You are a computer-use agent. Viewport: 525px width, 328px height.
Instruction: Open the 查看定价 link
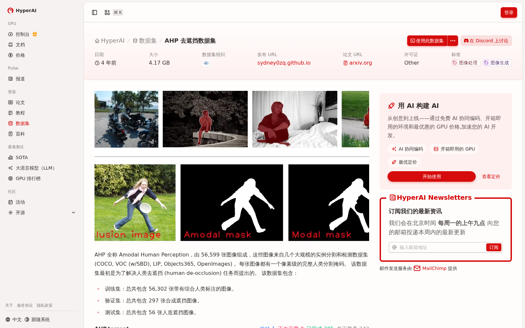pos(491,176)
